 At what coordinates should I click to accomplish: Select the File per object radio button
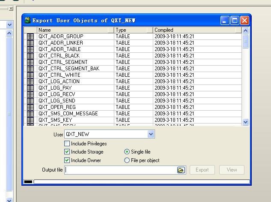click(127, 160)
